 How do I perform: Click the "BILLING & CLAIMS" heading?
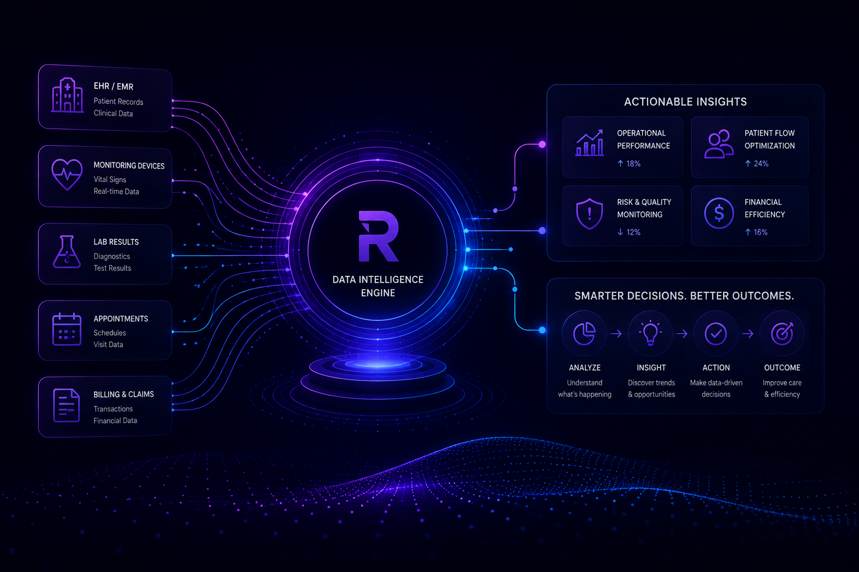[x=124, y=394]
